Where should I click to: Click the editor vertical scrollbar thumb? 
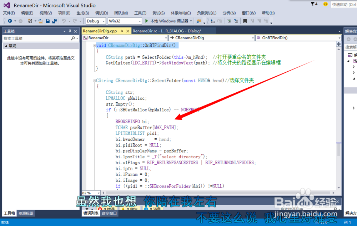(x=339, y=150)
